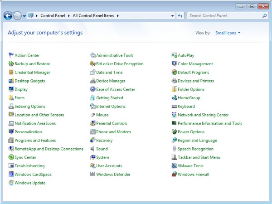272x204 pixels.
Task: Click the Sync Center green icon
Action: (x=11, y=157)
